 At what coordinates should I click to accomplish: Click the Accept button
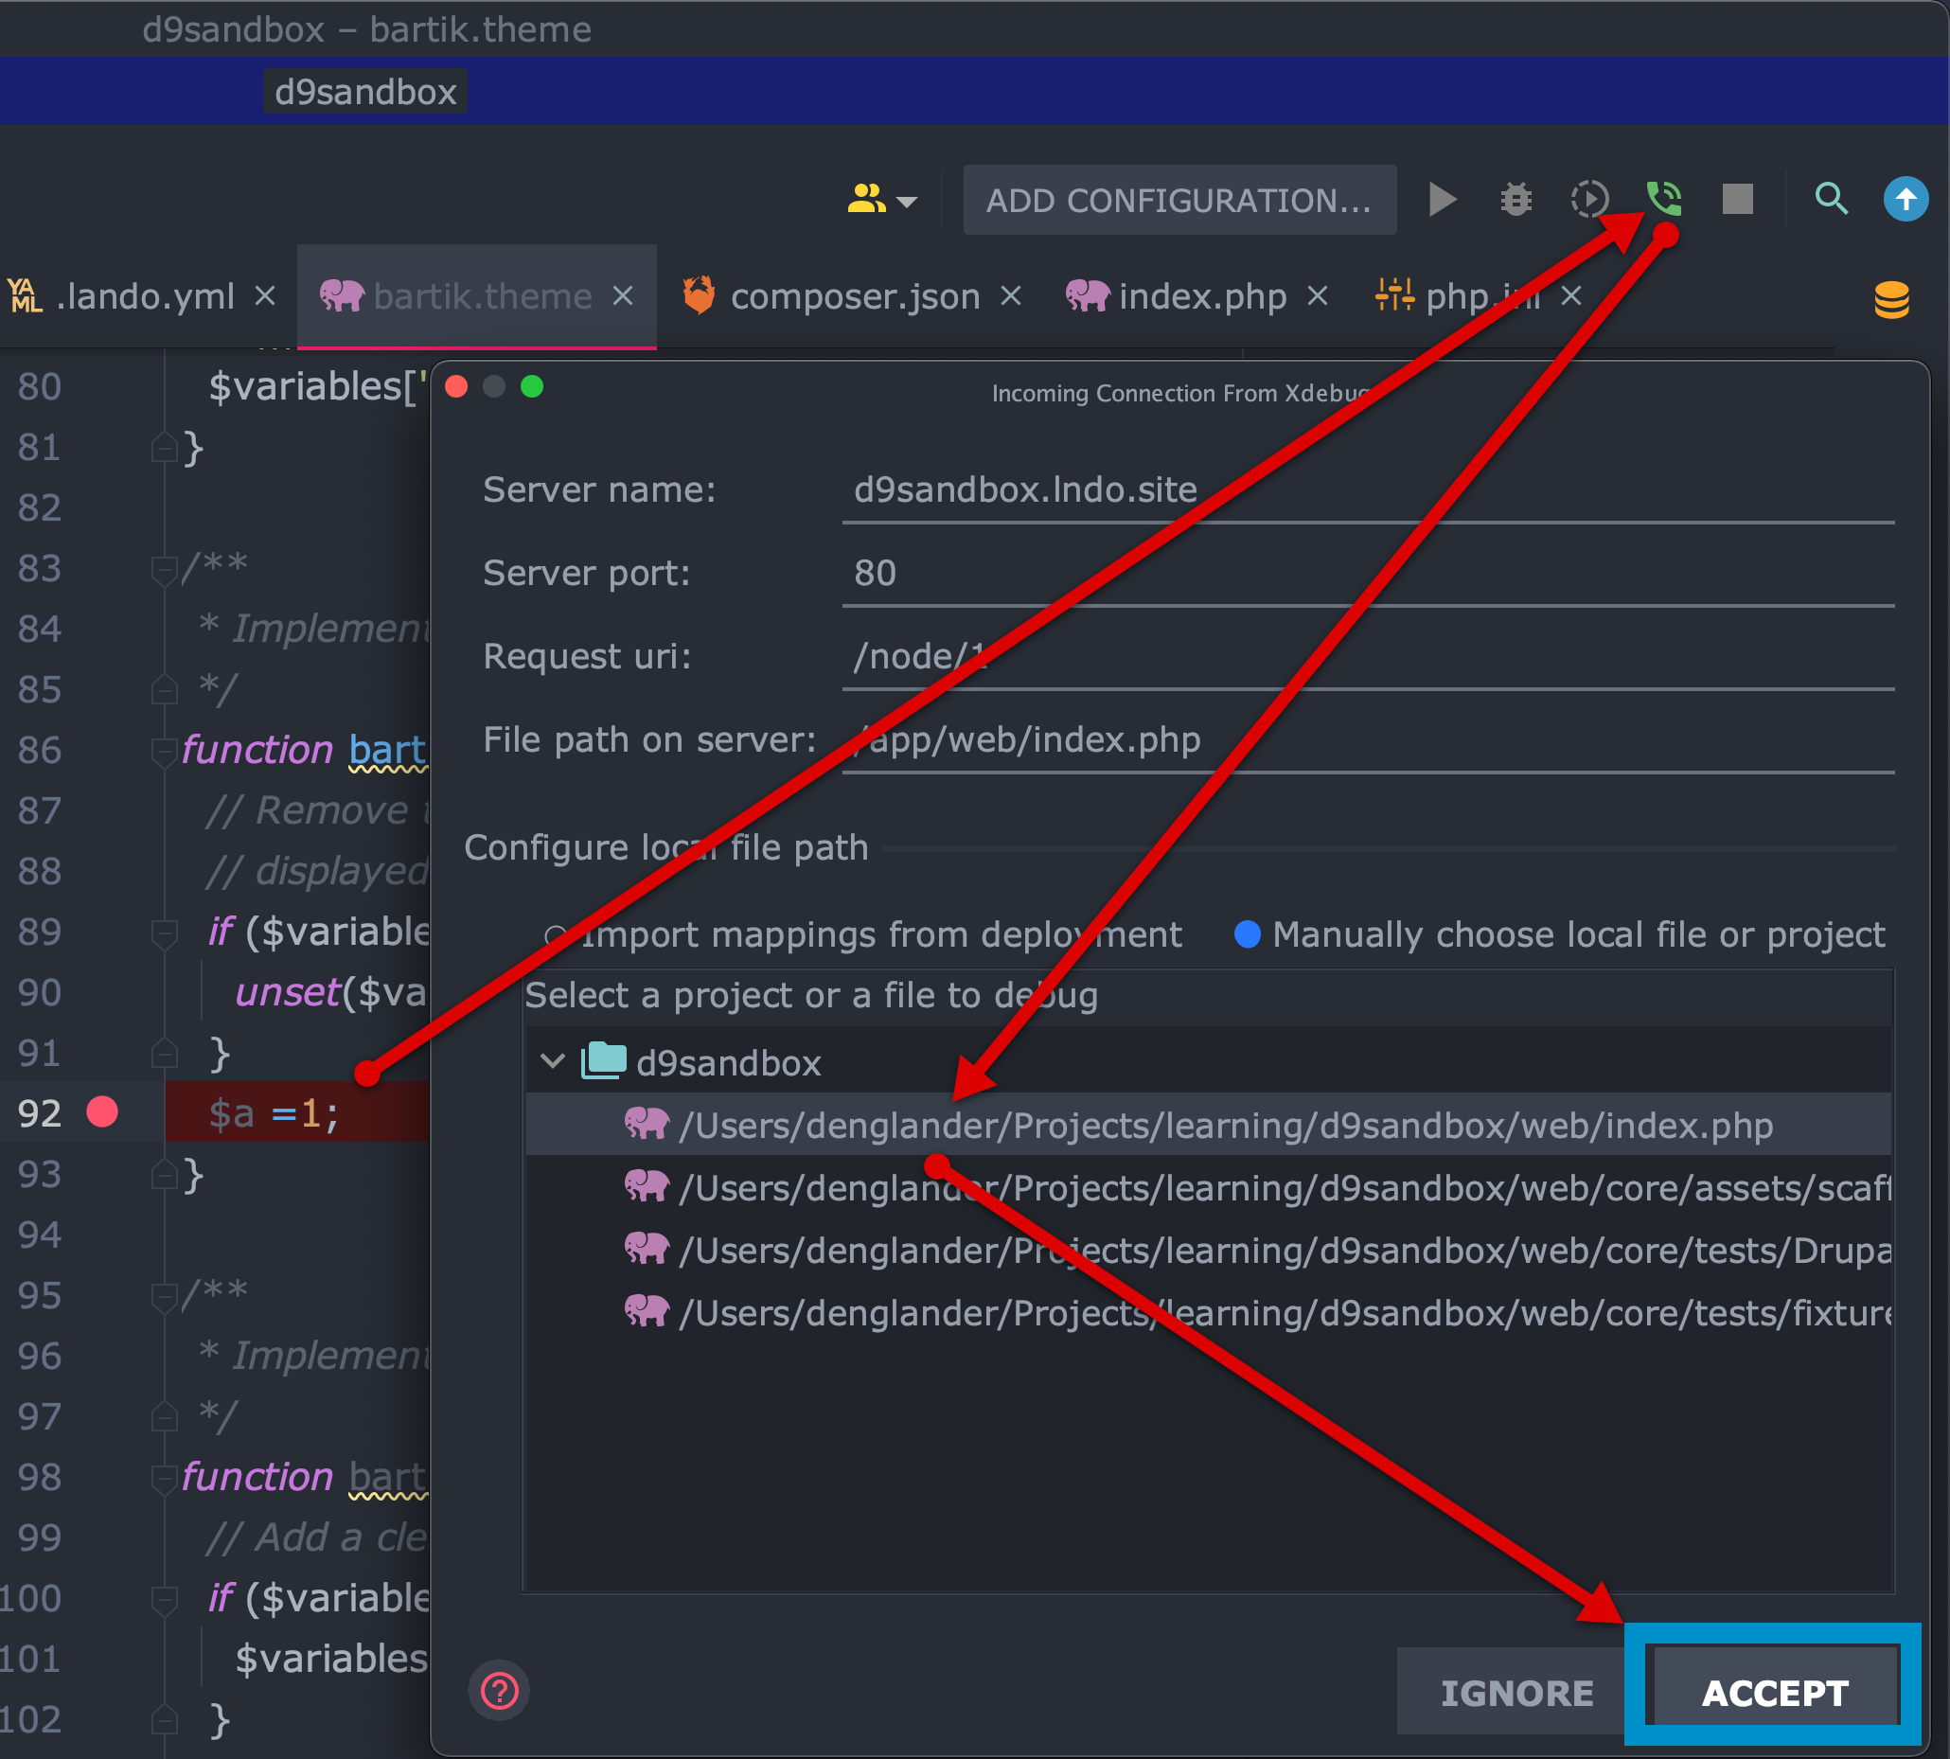tap(1775, 1693)
